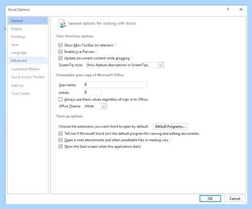This screenshot has width=252, height=209.
Task: Click the Default Programs button
Action: pyautogui.click(x=170, y=127)
